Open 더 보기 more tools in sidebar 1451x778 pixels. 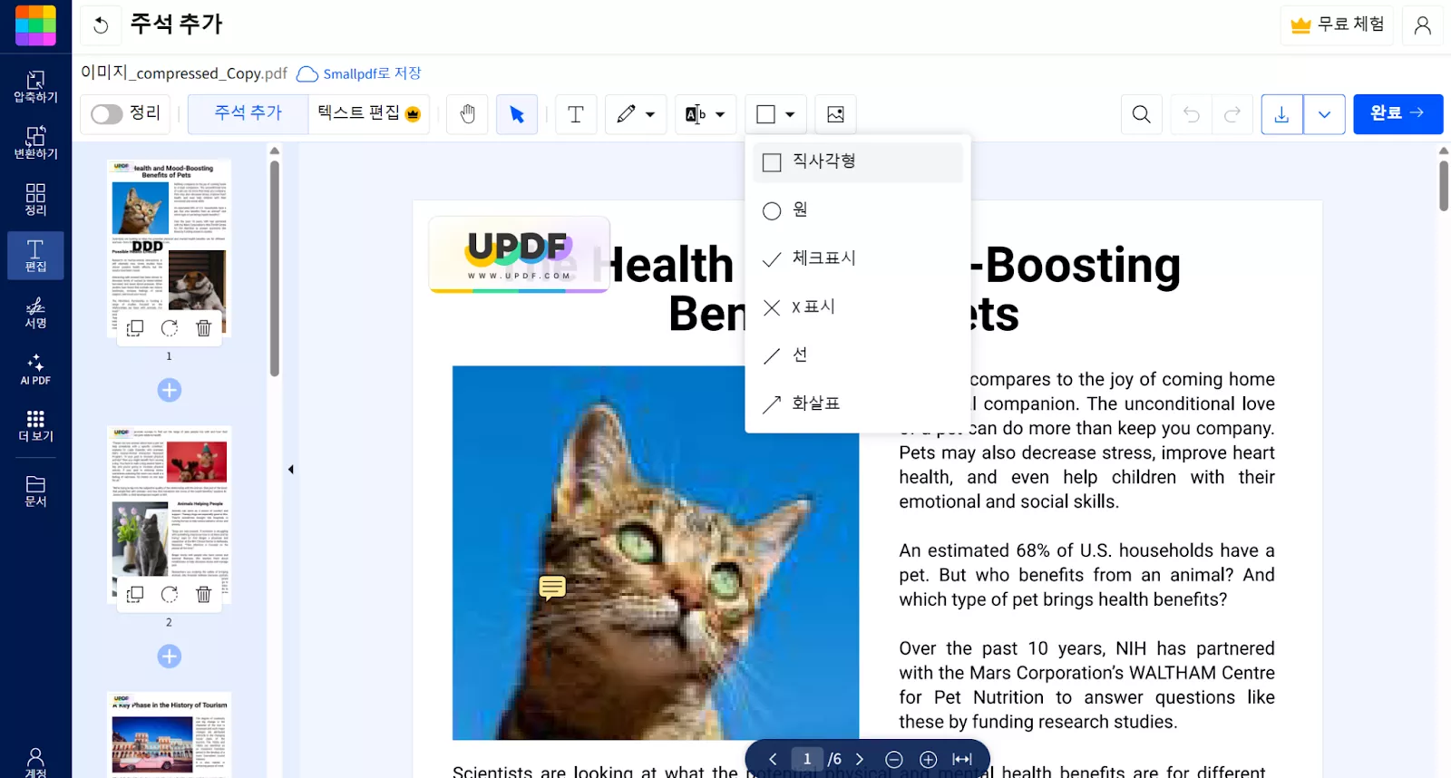(x=35, y=425)
